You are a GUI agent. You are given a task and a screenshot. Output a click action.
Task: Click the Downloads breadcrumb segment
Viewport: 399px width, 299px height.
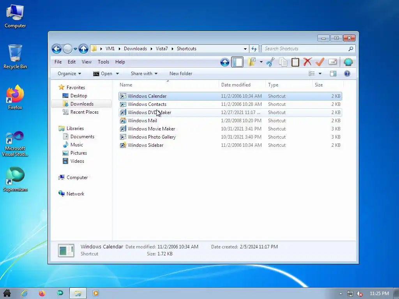(135, 49)
